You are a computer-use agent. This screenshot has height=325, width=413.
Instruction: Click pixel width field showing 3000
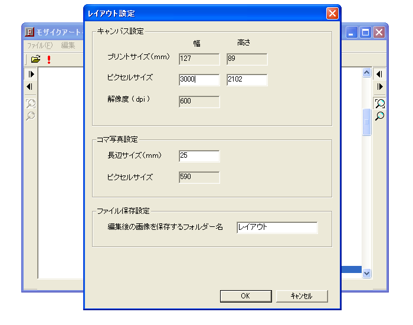coord(199,80)
